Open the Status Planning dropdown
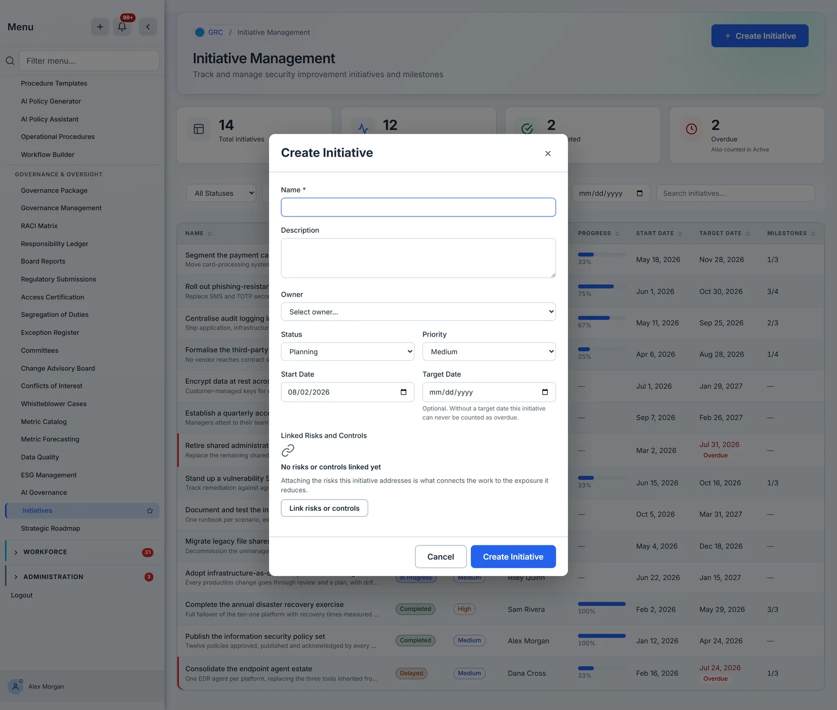 click(x=348, y=352)
